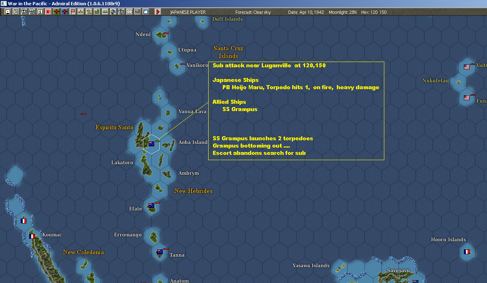Viewport: 487px width, 283px height.
Task: Click the red play arrow end-turn button
Action: pyautogui.click(x=158, y=12)
